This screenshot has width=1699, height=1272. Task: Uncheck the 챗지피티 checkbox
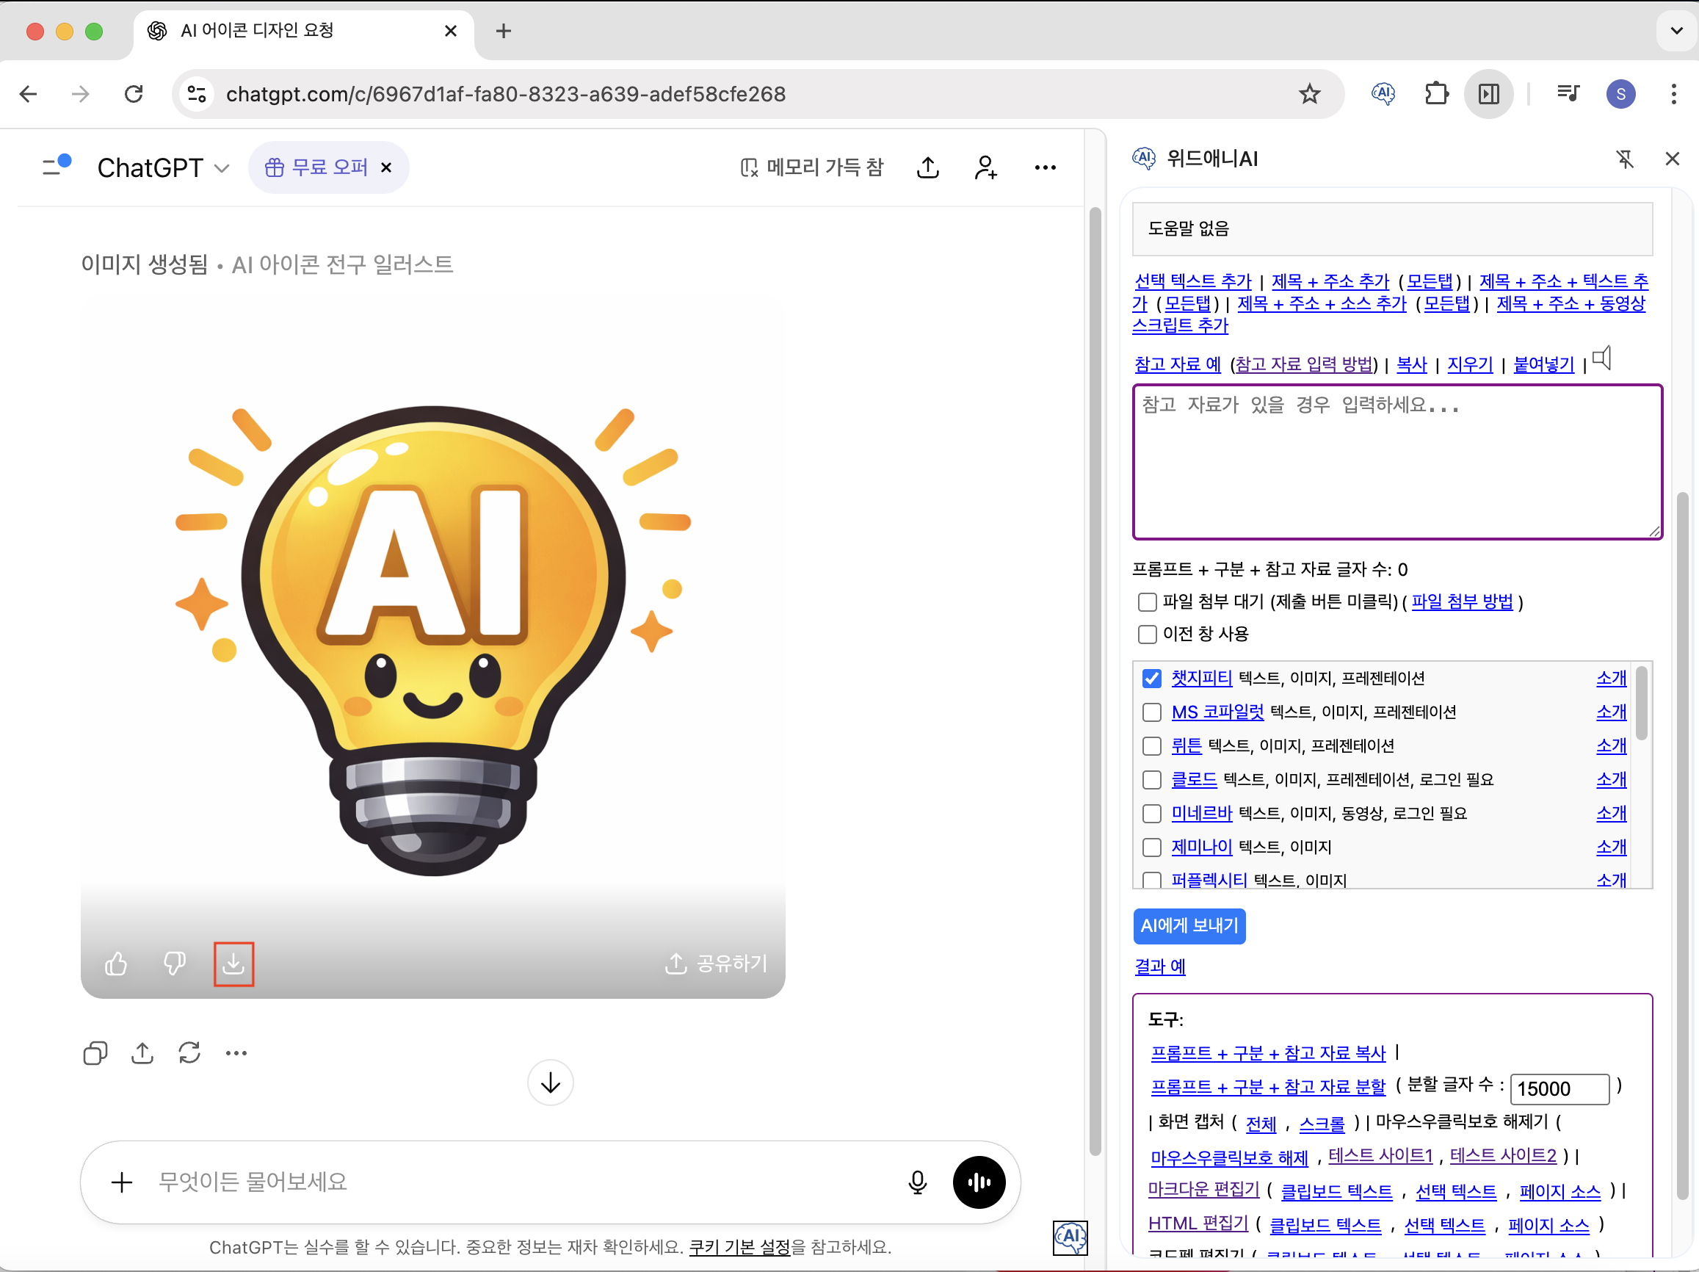point(1151,679)
